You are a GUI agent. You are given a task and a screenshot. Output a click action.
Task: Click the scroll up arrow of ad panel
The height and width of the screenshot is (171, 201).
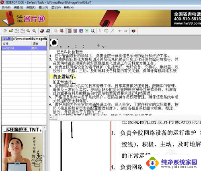pos(44,128)
